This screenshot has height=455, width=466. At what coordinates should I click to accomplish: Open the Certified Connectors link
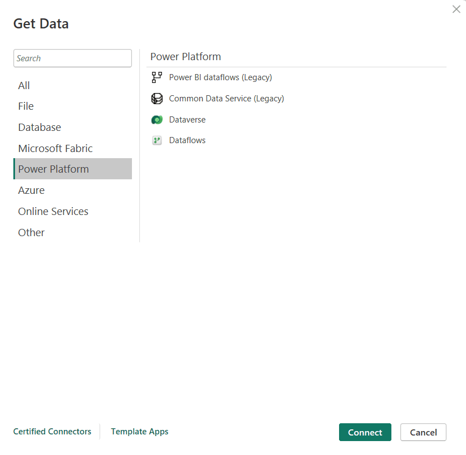52,432
